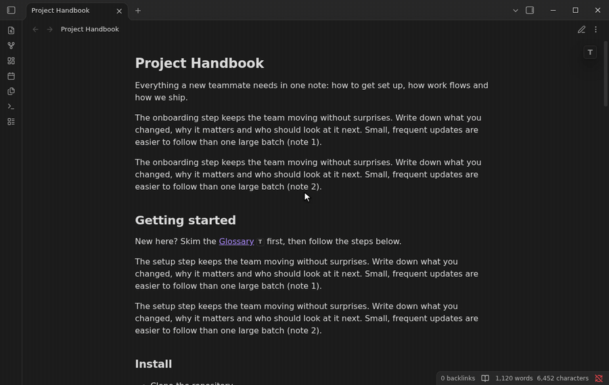The height and width of the screenshot is (385, 609).
Task: Toggle the left sidebar
Action: [x=11, y=10]
